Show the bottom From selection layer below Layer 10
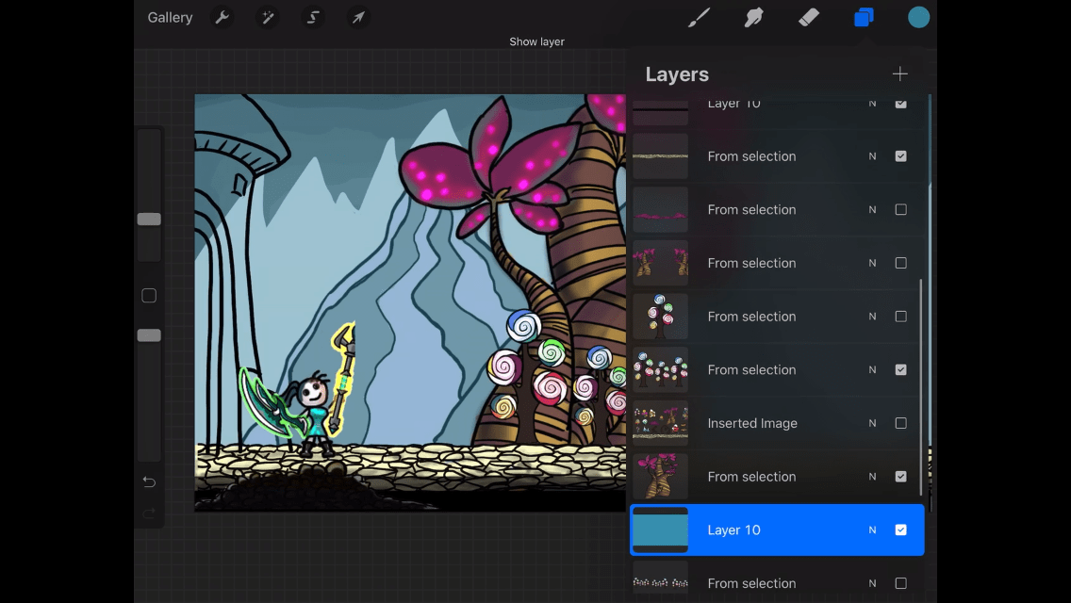 (x=901, y=583)
